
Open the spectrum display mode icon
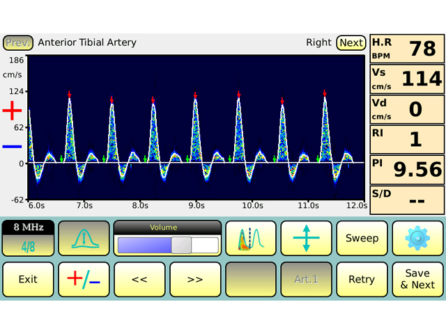[251, 239]
